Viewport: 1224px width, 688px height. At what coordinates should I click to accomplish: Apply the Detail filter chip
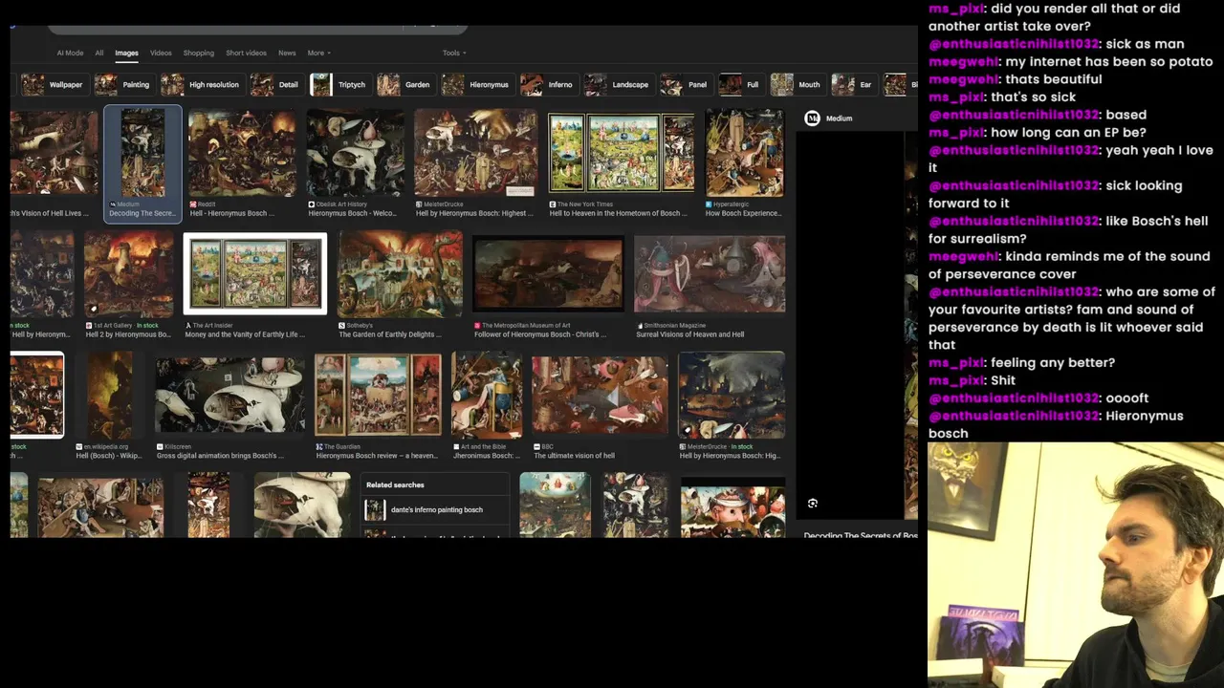pyautogui.click(x=276, y=85)
